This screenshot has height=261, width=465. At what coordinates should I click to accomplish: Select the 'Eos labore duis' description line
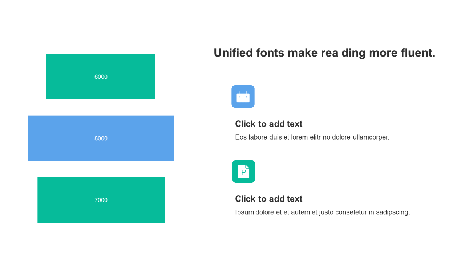[x=312, y=137]
